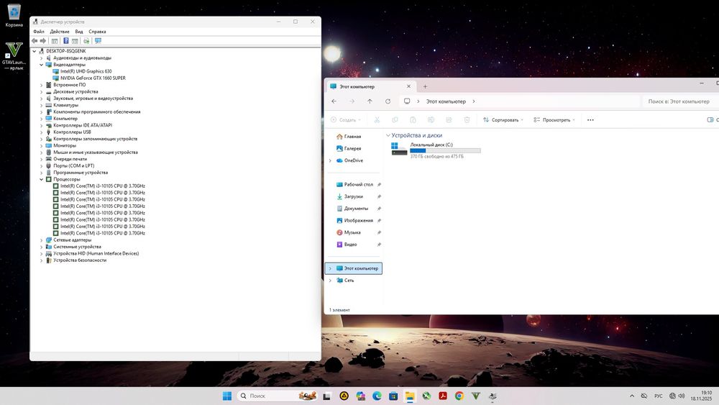Click the help icon in Device Manager toolbar
The height and width of the screenshot is (405, 719).
pyautogui.click(x=65, y=41)
